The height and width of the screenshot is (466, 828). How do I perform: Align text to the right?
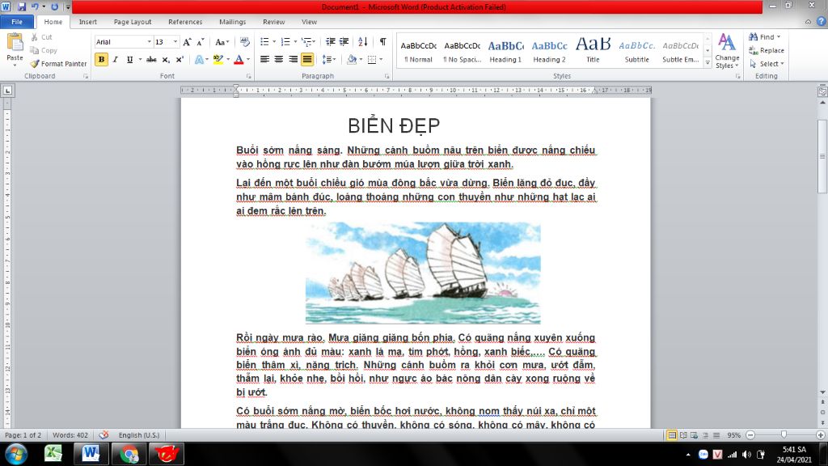tap(293, 59)
